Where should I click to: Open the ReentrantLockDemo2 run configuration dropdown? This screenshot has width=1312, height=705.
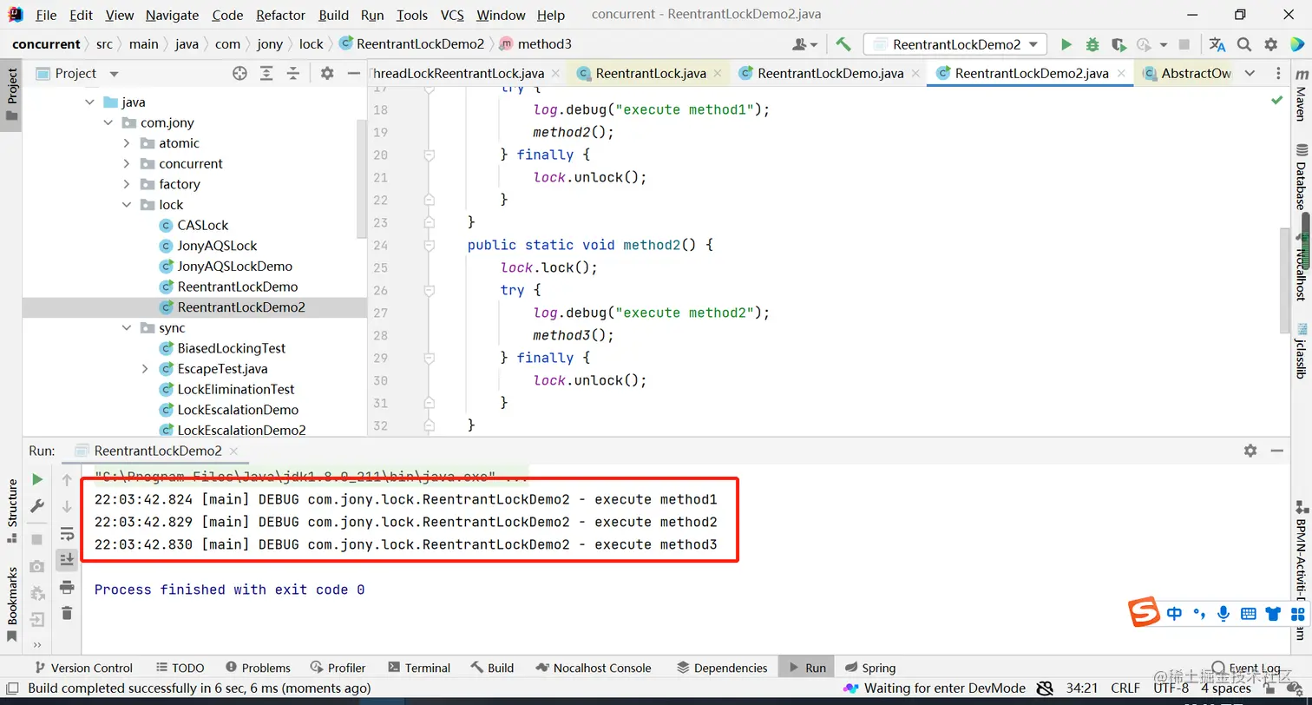(955, 44)
